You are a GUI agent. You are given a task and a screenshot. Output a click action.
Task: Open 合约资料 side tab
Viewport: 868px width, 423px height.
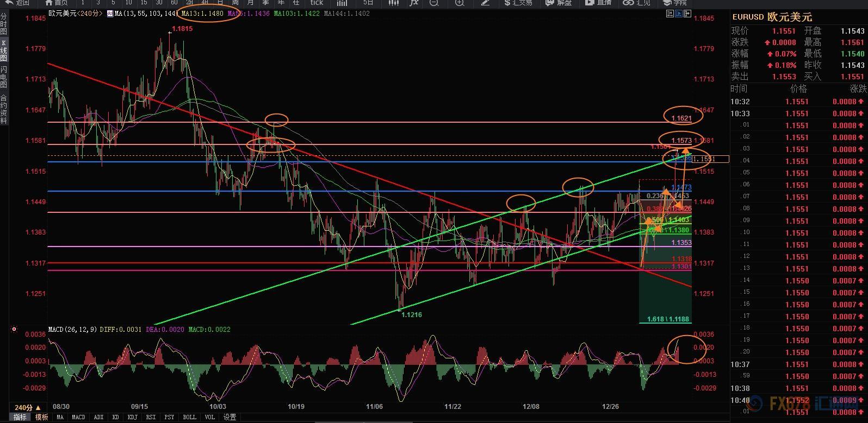click(4, 110)
